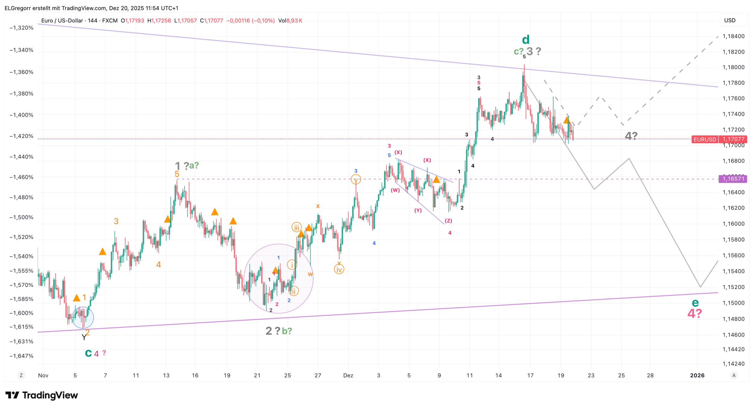Click the Dez month label on axis
754x409 pixels.
coord(348,375)
